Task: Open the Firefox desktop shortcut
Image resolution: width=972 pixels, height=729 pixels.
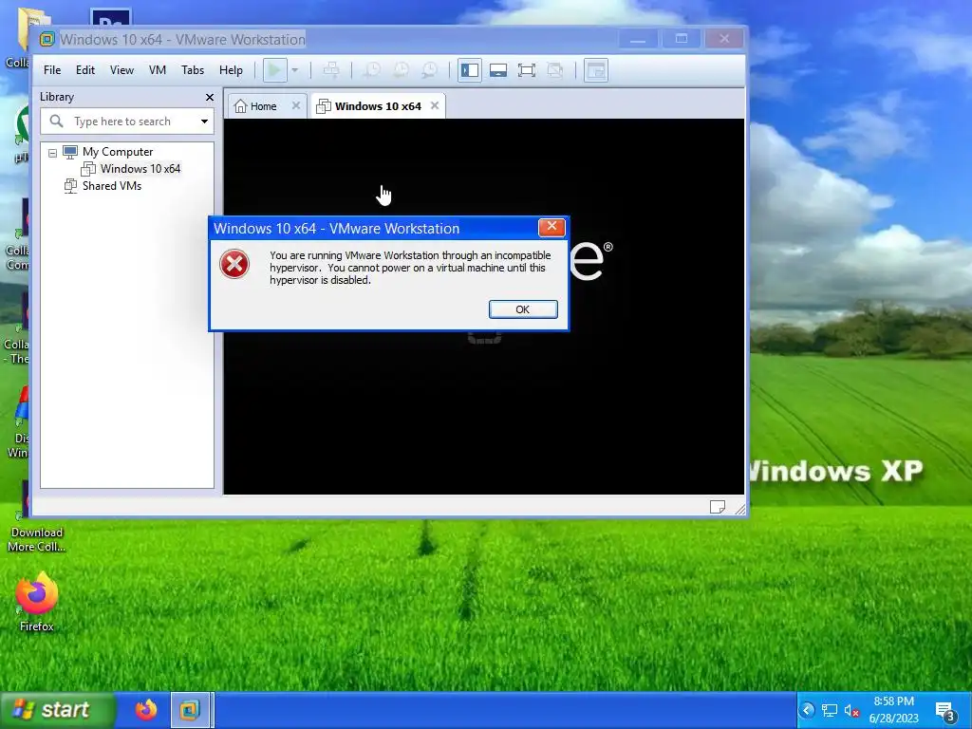Action: [x=37, y=603]
